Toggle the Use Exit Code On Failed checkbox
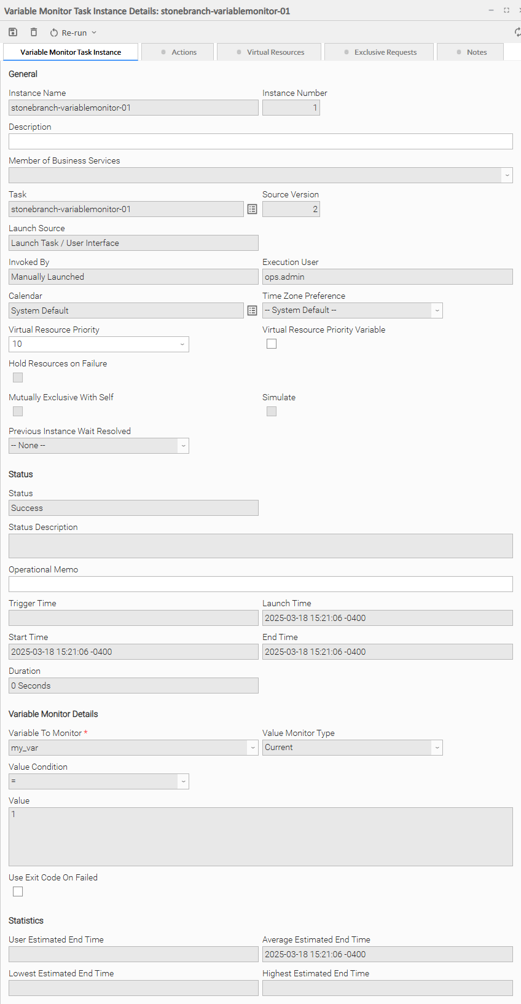The image size is (521, 1004). coord(18,891)
